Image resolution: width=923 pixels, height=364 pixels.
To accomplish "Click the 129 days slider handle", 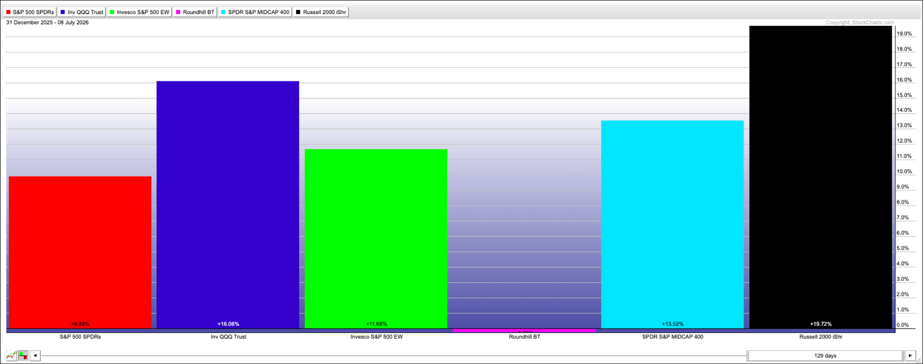I will click(825, 356).
